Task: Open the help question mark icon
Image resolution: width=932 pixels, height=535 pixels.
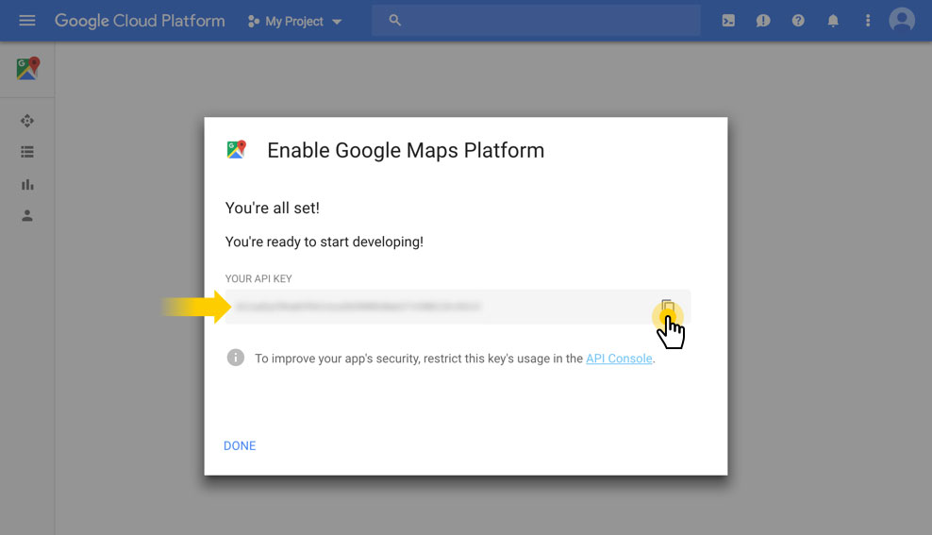Action: (x=798, y=21)
